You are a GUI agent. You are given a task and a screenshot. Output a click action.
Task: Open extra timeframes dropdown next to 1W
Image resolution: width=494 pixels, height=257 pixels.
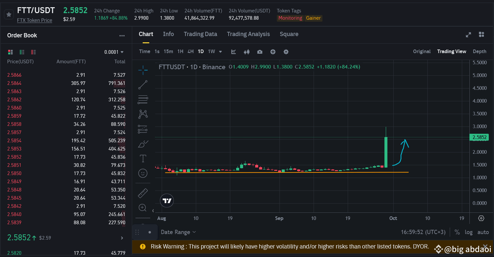[220, 51]
